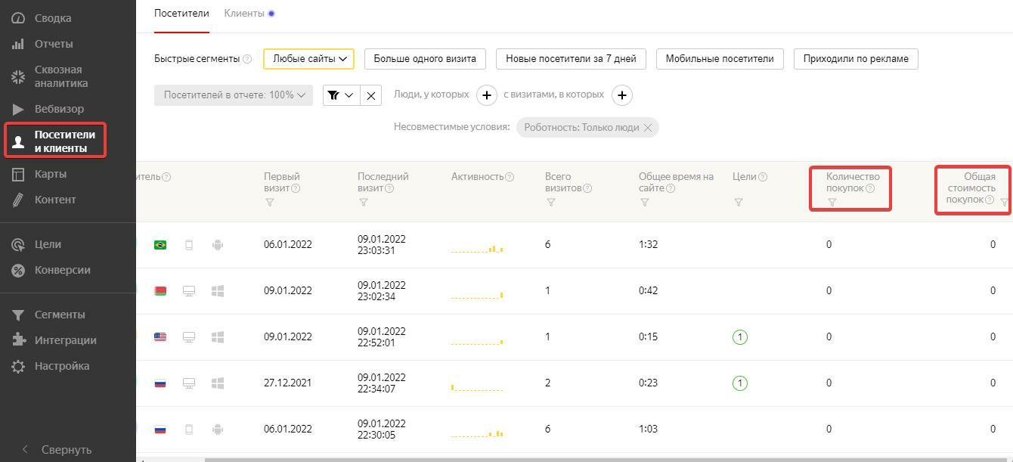Viewport: 1013px width, 462px height.
Task: Open the funnel filter dropdown
Action: 341,95
